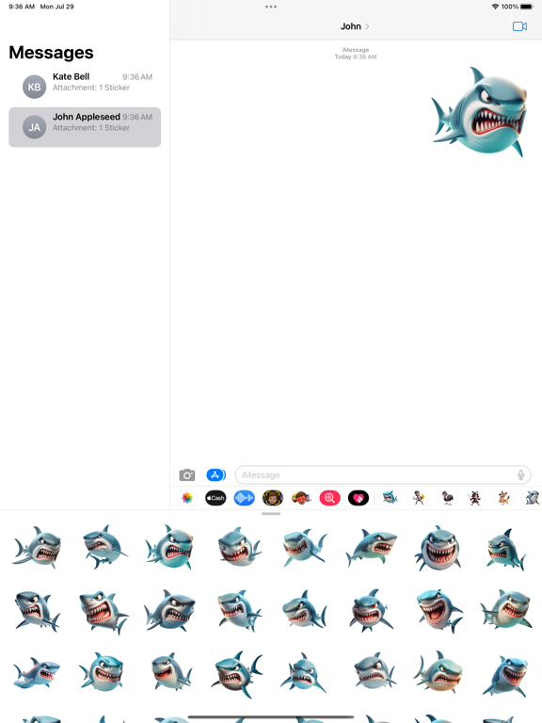Open Memoji Stickers with heart-eyes glasses

point(301,498)
